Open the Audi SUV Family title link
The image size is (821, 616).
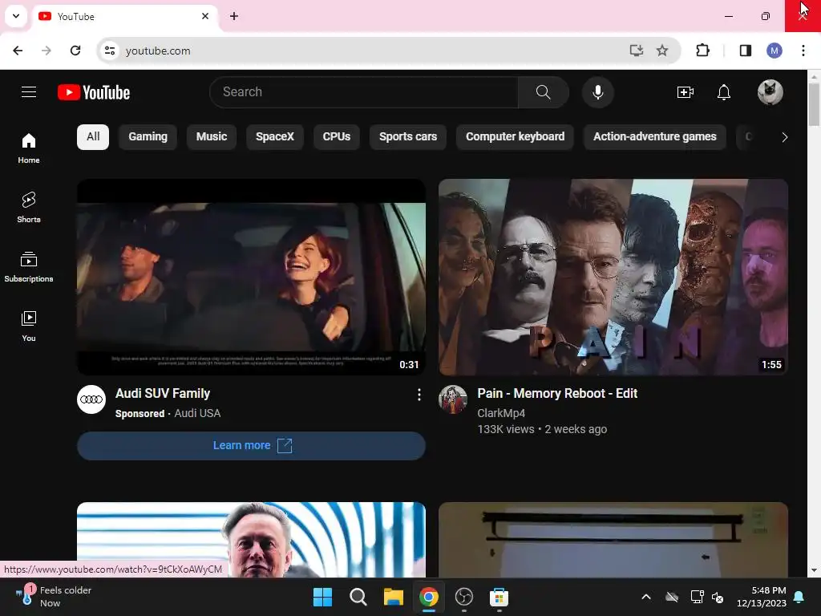[x=163, y=393]
